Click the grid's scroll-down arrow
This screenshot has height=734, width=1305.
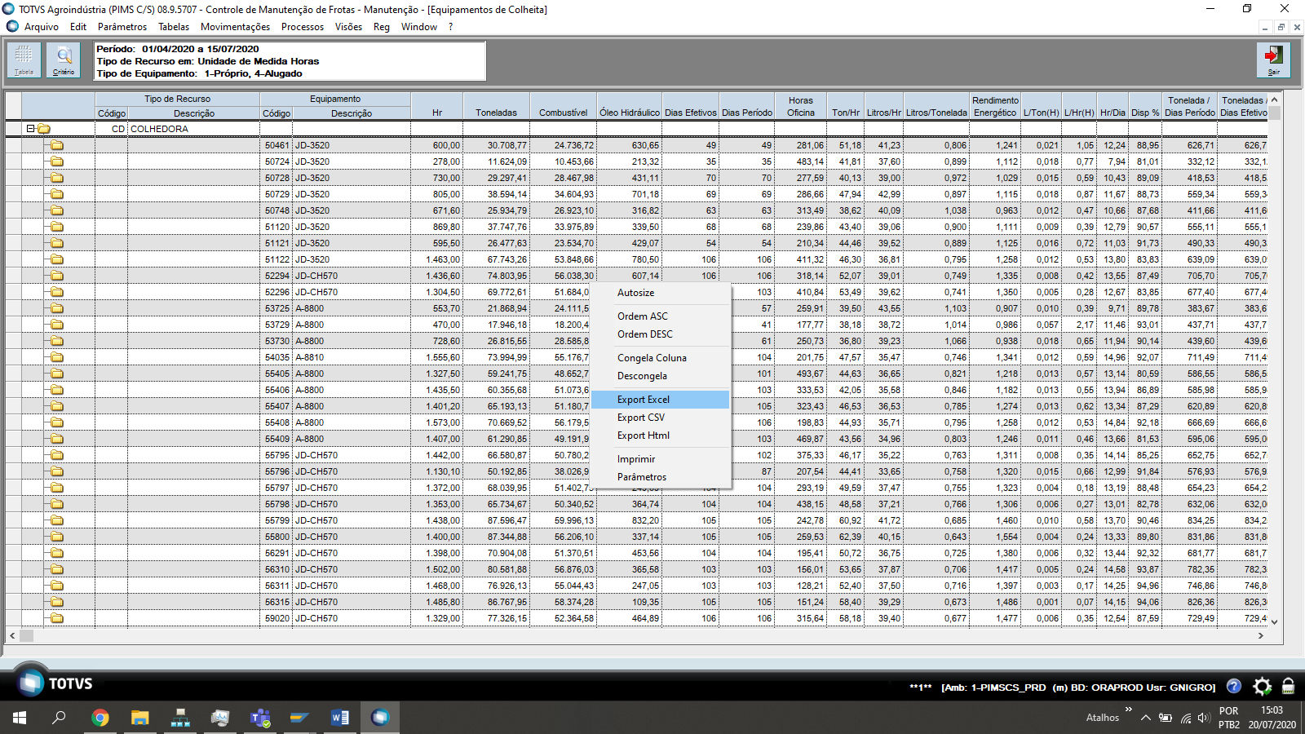(x=1274, y=622)
